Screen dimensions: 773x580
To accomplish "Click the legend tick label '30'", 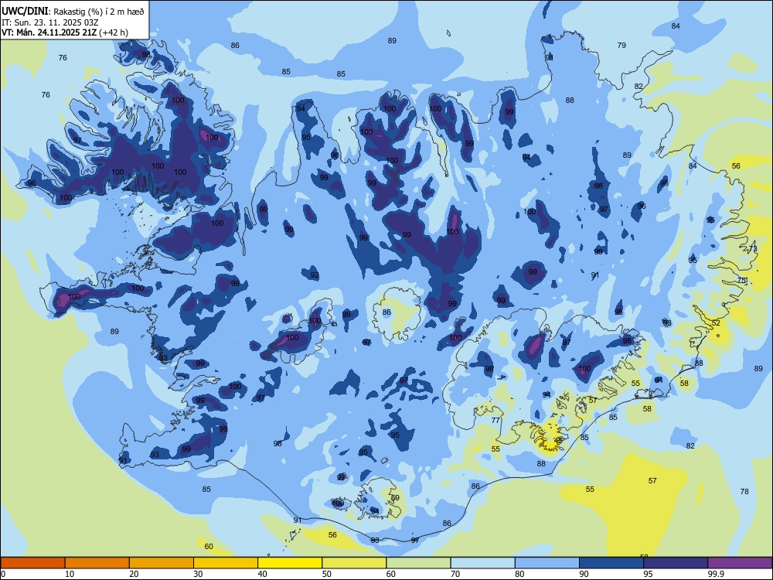I will (198, 574).
